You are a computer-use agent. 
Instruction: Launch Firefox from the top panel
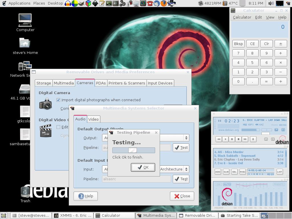click(163, 3)
